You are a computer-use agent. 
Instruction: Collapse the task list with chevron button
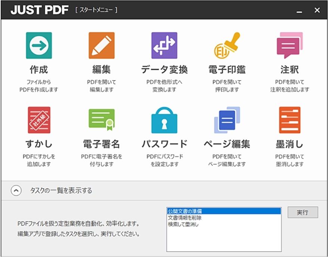(16, 191)
